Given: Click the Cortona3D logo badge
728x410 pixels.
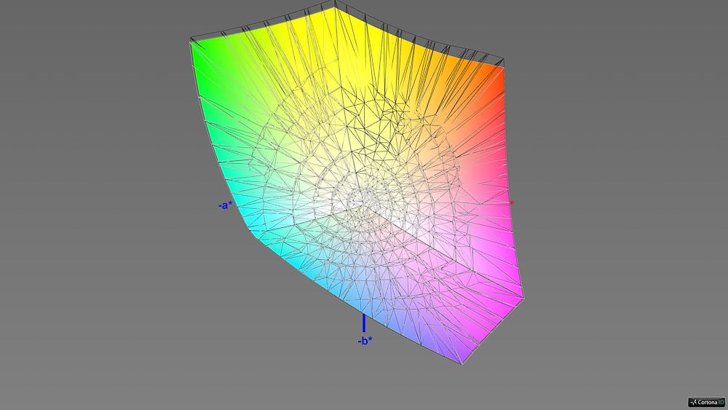Looking at the screenshot, I should coord(706,402).
